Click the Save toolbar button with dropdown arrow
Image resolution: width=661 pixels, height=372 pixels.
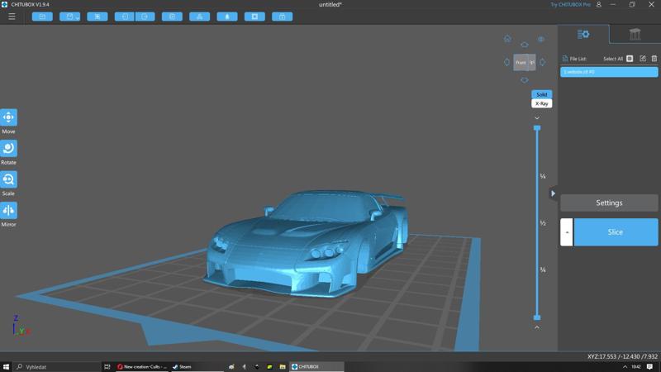(70, 17)
